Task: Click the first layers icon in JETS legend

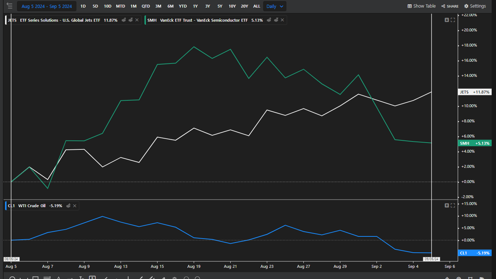Action: coord(124,20)
